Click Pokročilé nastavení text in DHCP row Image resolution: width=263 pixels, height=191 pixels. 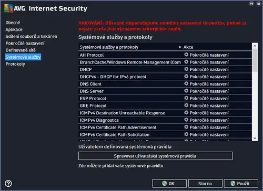[209, 69]
